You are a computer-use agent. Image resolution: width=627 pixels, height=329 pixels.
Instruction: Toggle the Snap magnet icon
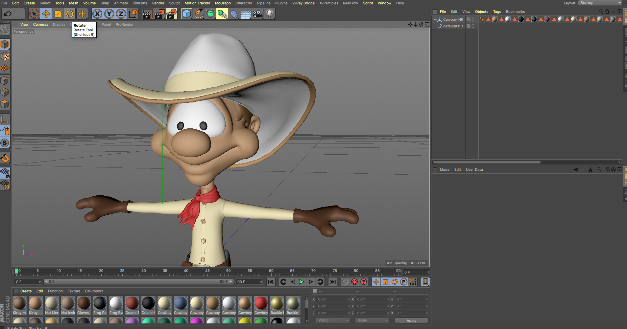[x=5, y=158]
